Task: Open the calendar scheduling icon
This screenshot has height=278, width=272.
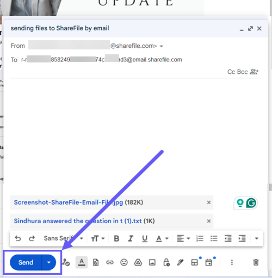Action: click(209, 262)
